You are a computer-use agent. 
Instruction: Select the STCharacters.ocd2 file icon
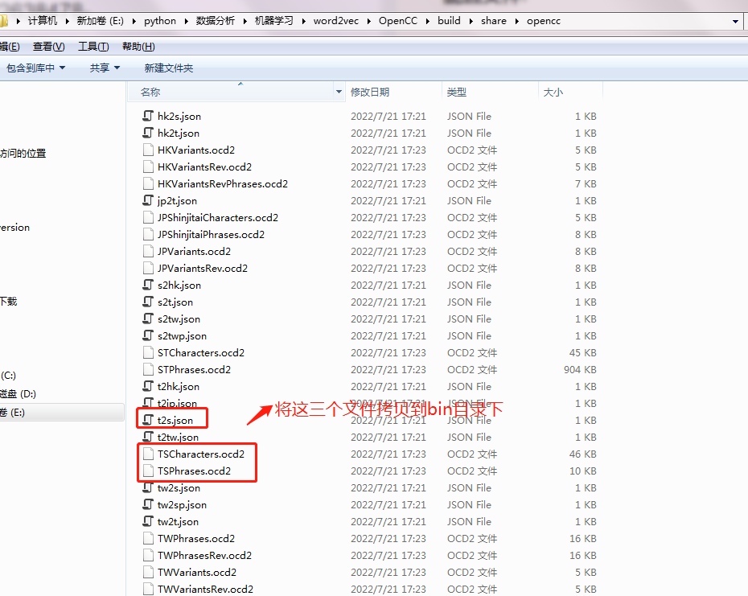pyautogui.click(x=148, y=352)
